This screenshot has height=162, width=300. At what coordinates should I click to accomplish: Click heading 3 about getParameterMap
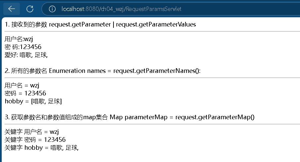[x=130, y=117]
